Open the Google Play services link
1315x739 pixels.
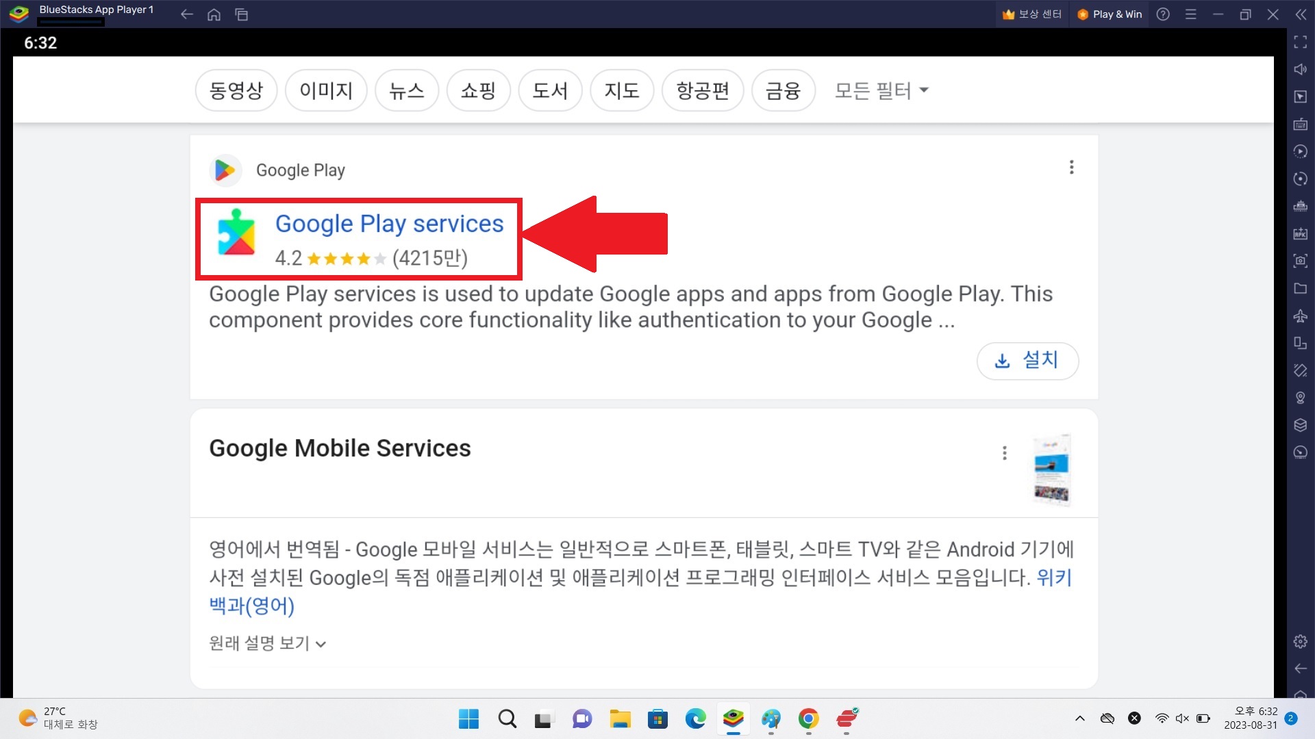coord(389,224)
